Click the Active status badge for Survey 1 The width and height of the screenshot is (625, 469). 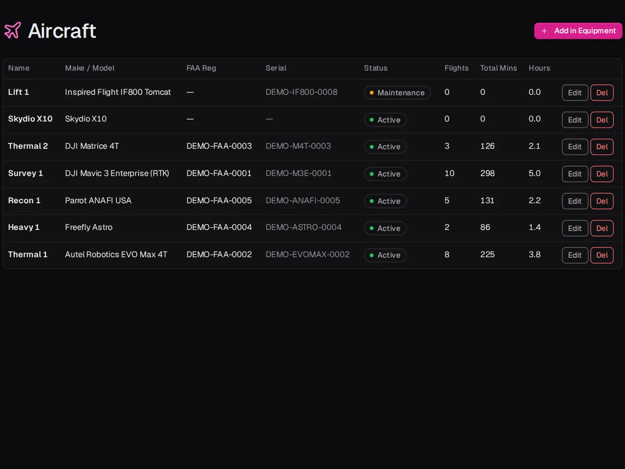pyautogui.click(x=385, y=174)
